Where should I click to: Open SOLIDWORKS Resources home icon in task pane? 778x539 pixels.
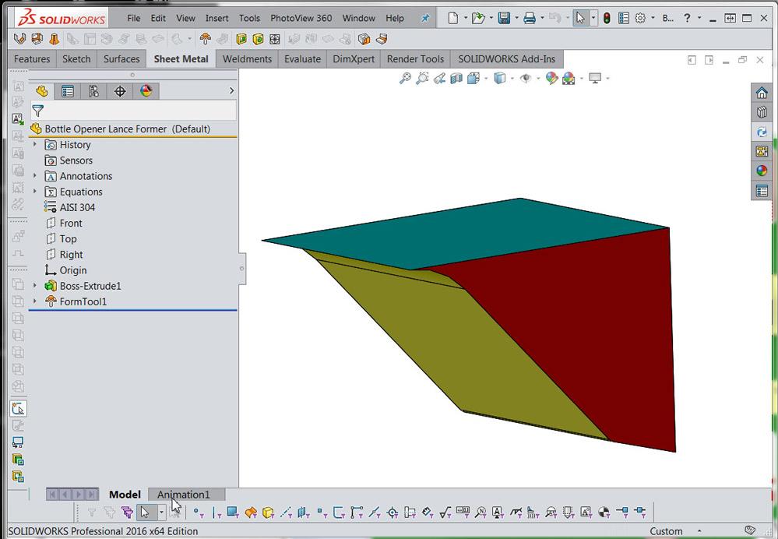(x=762, y=93)
